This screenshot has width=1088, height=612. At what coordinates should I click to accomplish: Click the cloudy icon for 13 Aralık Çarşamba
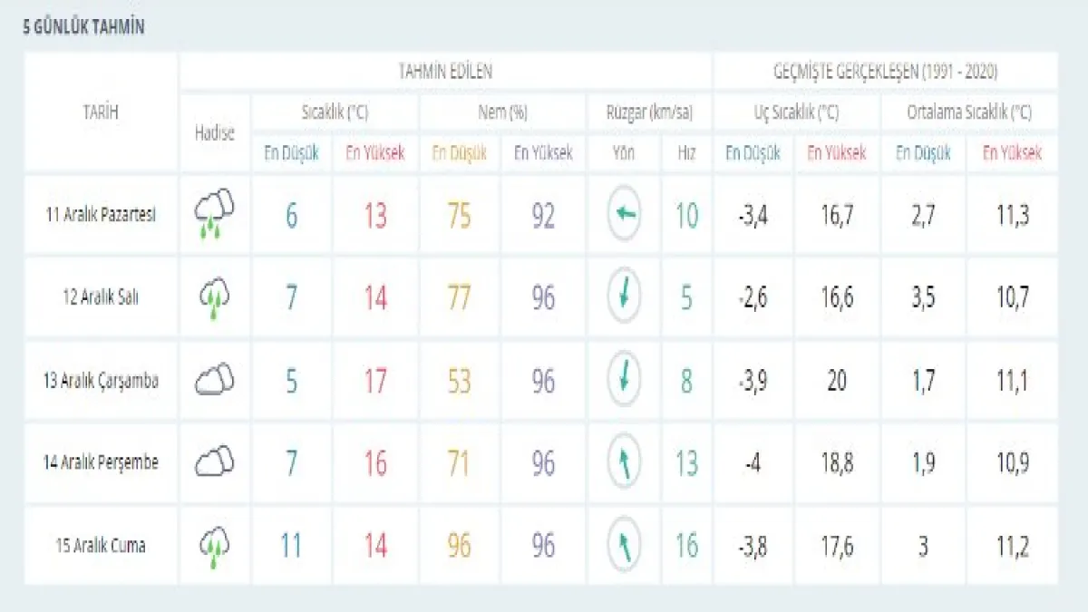point(214,380)
